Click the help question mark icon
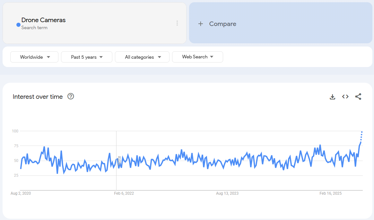This screenshot has width=374, height=220. click(x=71, y=97)
